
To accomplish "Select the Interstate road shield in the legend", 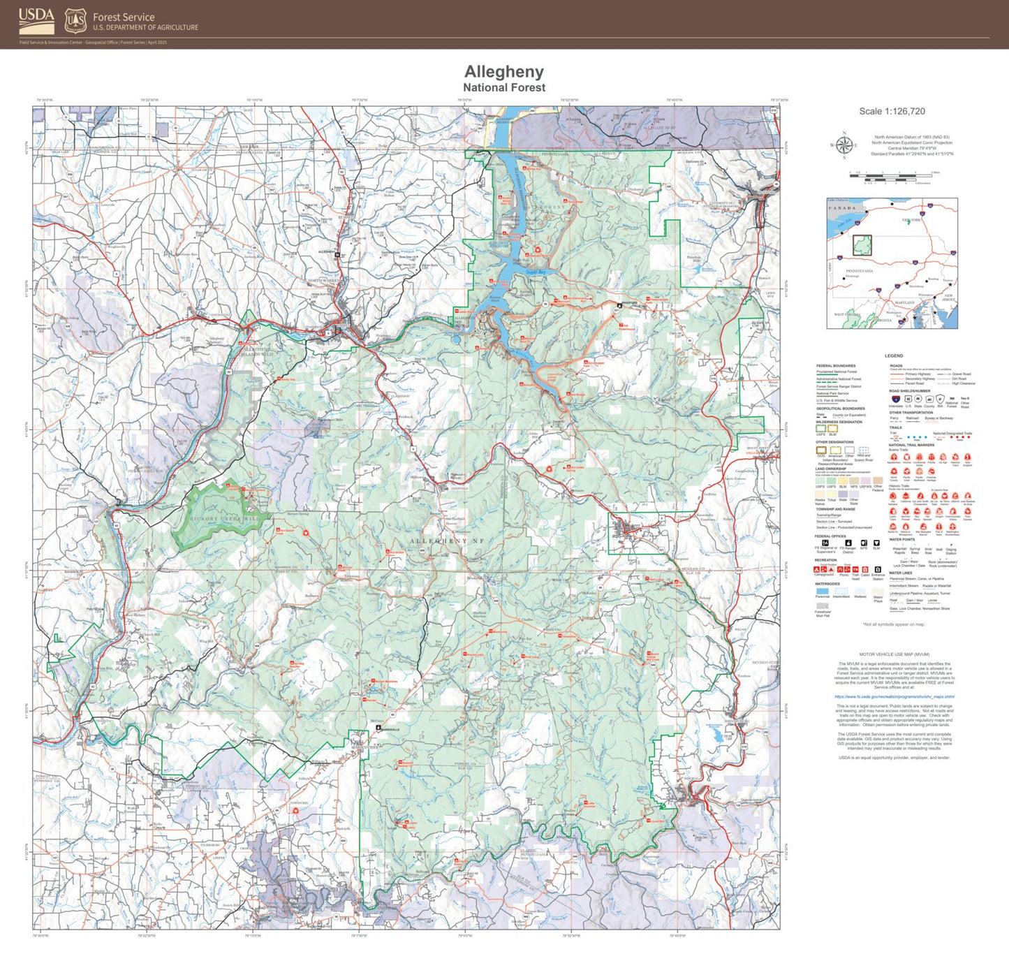I will pos(897,399).
